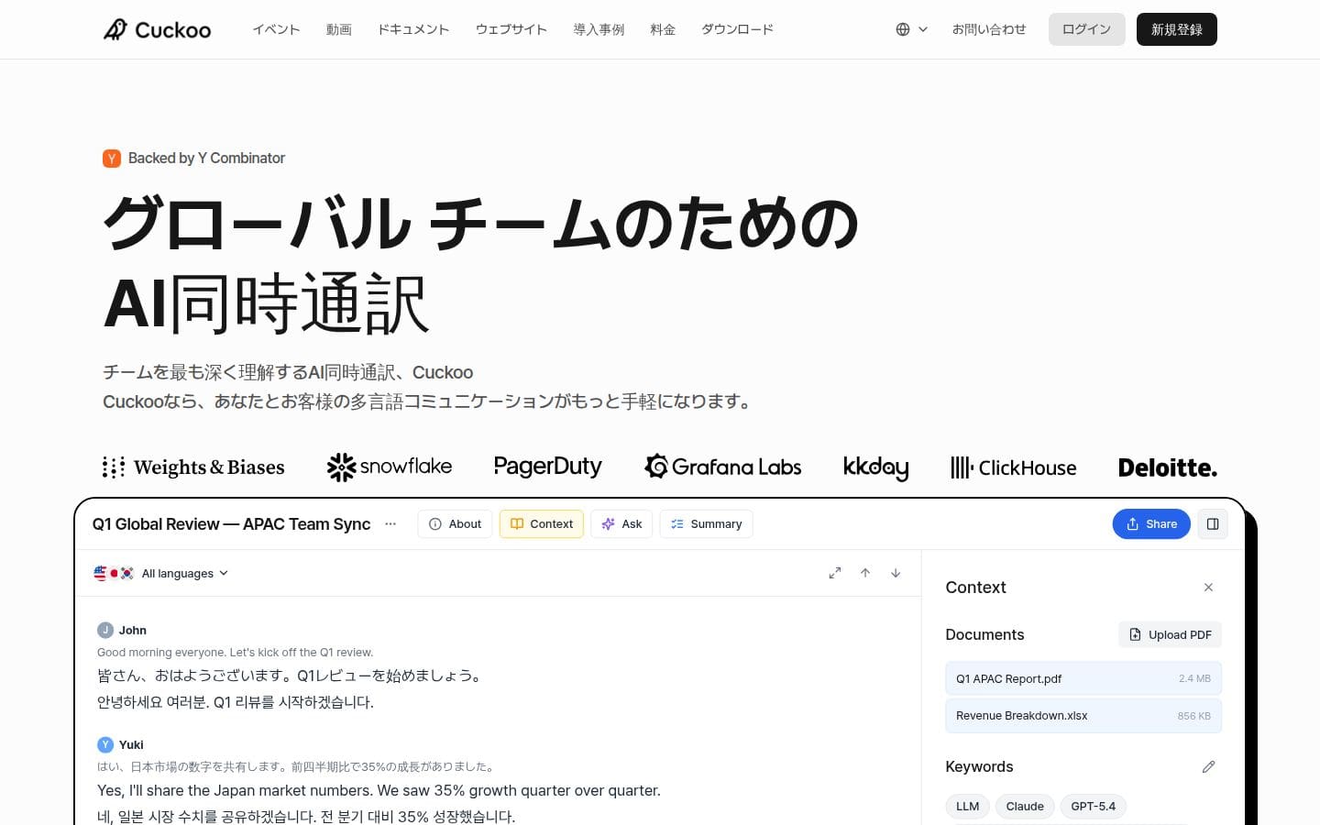Click the Weights & Biases logo
The image size is (1320, 825).
[193, 467]
